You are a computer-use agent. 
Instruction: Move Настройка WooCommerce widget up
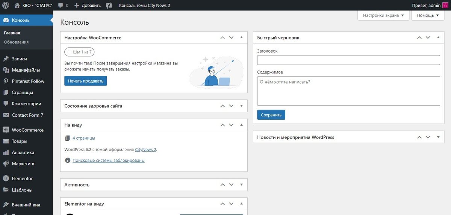point(222,38)
